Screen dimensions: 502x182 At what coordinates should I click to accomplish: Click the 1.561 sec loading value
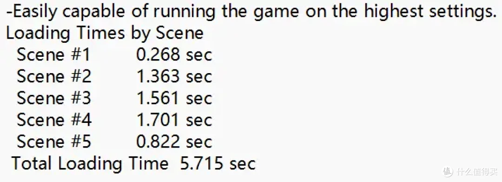tap(174, 98)
